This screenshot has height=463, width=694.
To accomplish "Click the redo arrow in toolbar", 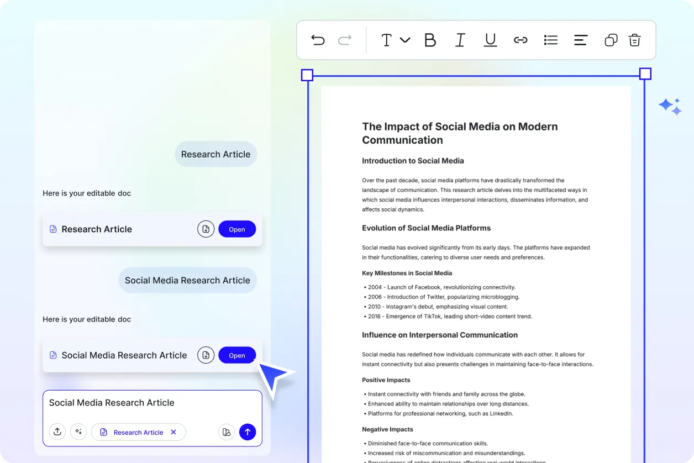I will (x=345, y=40).
